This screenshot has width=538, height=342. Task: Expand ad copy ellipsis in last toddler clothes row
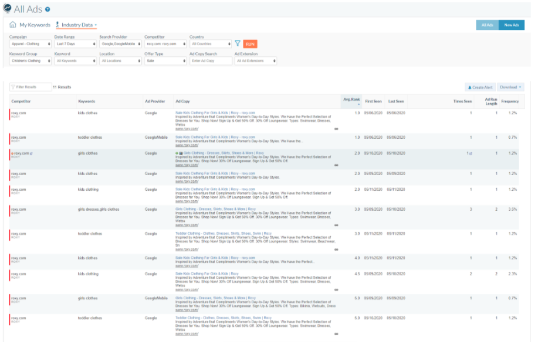coord(336,334)
